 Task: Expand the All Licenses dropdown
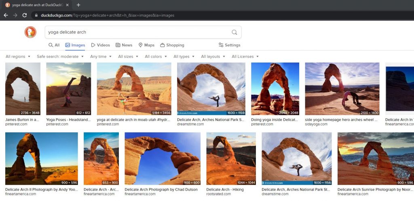245,57
